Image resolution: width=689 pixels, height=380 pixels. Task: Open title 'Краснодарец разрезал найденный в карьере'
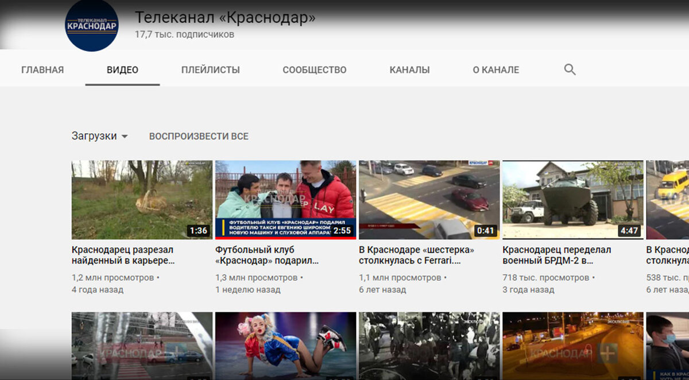tap(123, 255)
